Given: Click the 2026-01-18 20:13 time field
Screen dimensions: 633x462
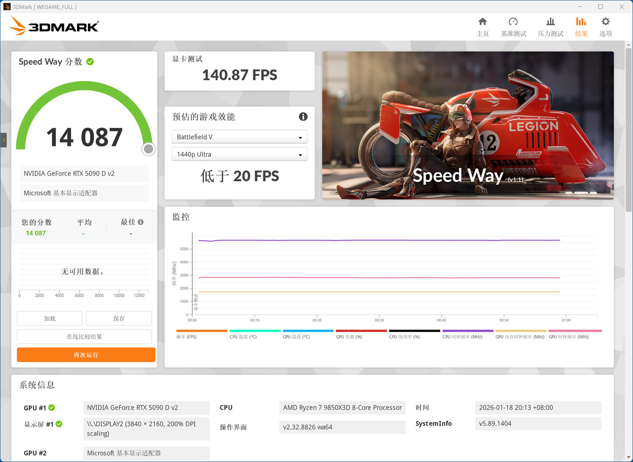Looking at the screenshot, I should [x=538, y=408].
